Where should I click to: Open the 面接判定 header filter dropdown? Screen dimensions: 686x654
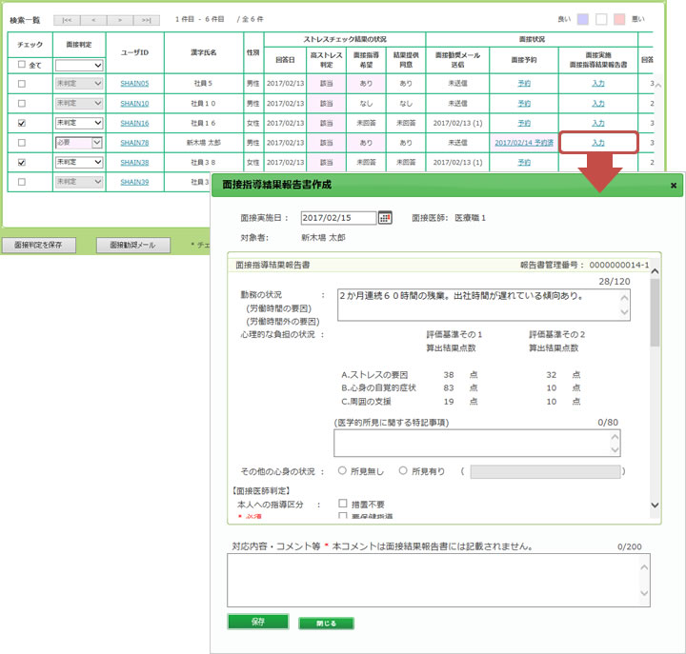pos(79,66)
